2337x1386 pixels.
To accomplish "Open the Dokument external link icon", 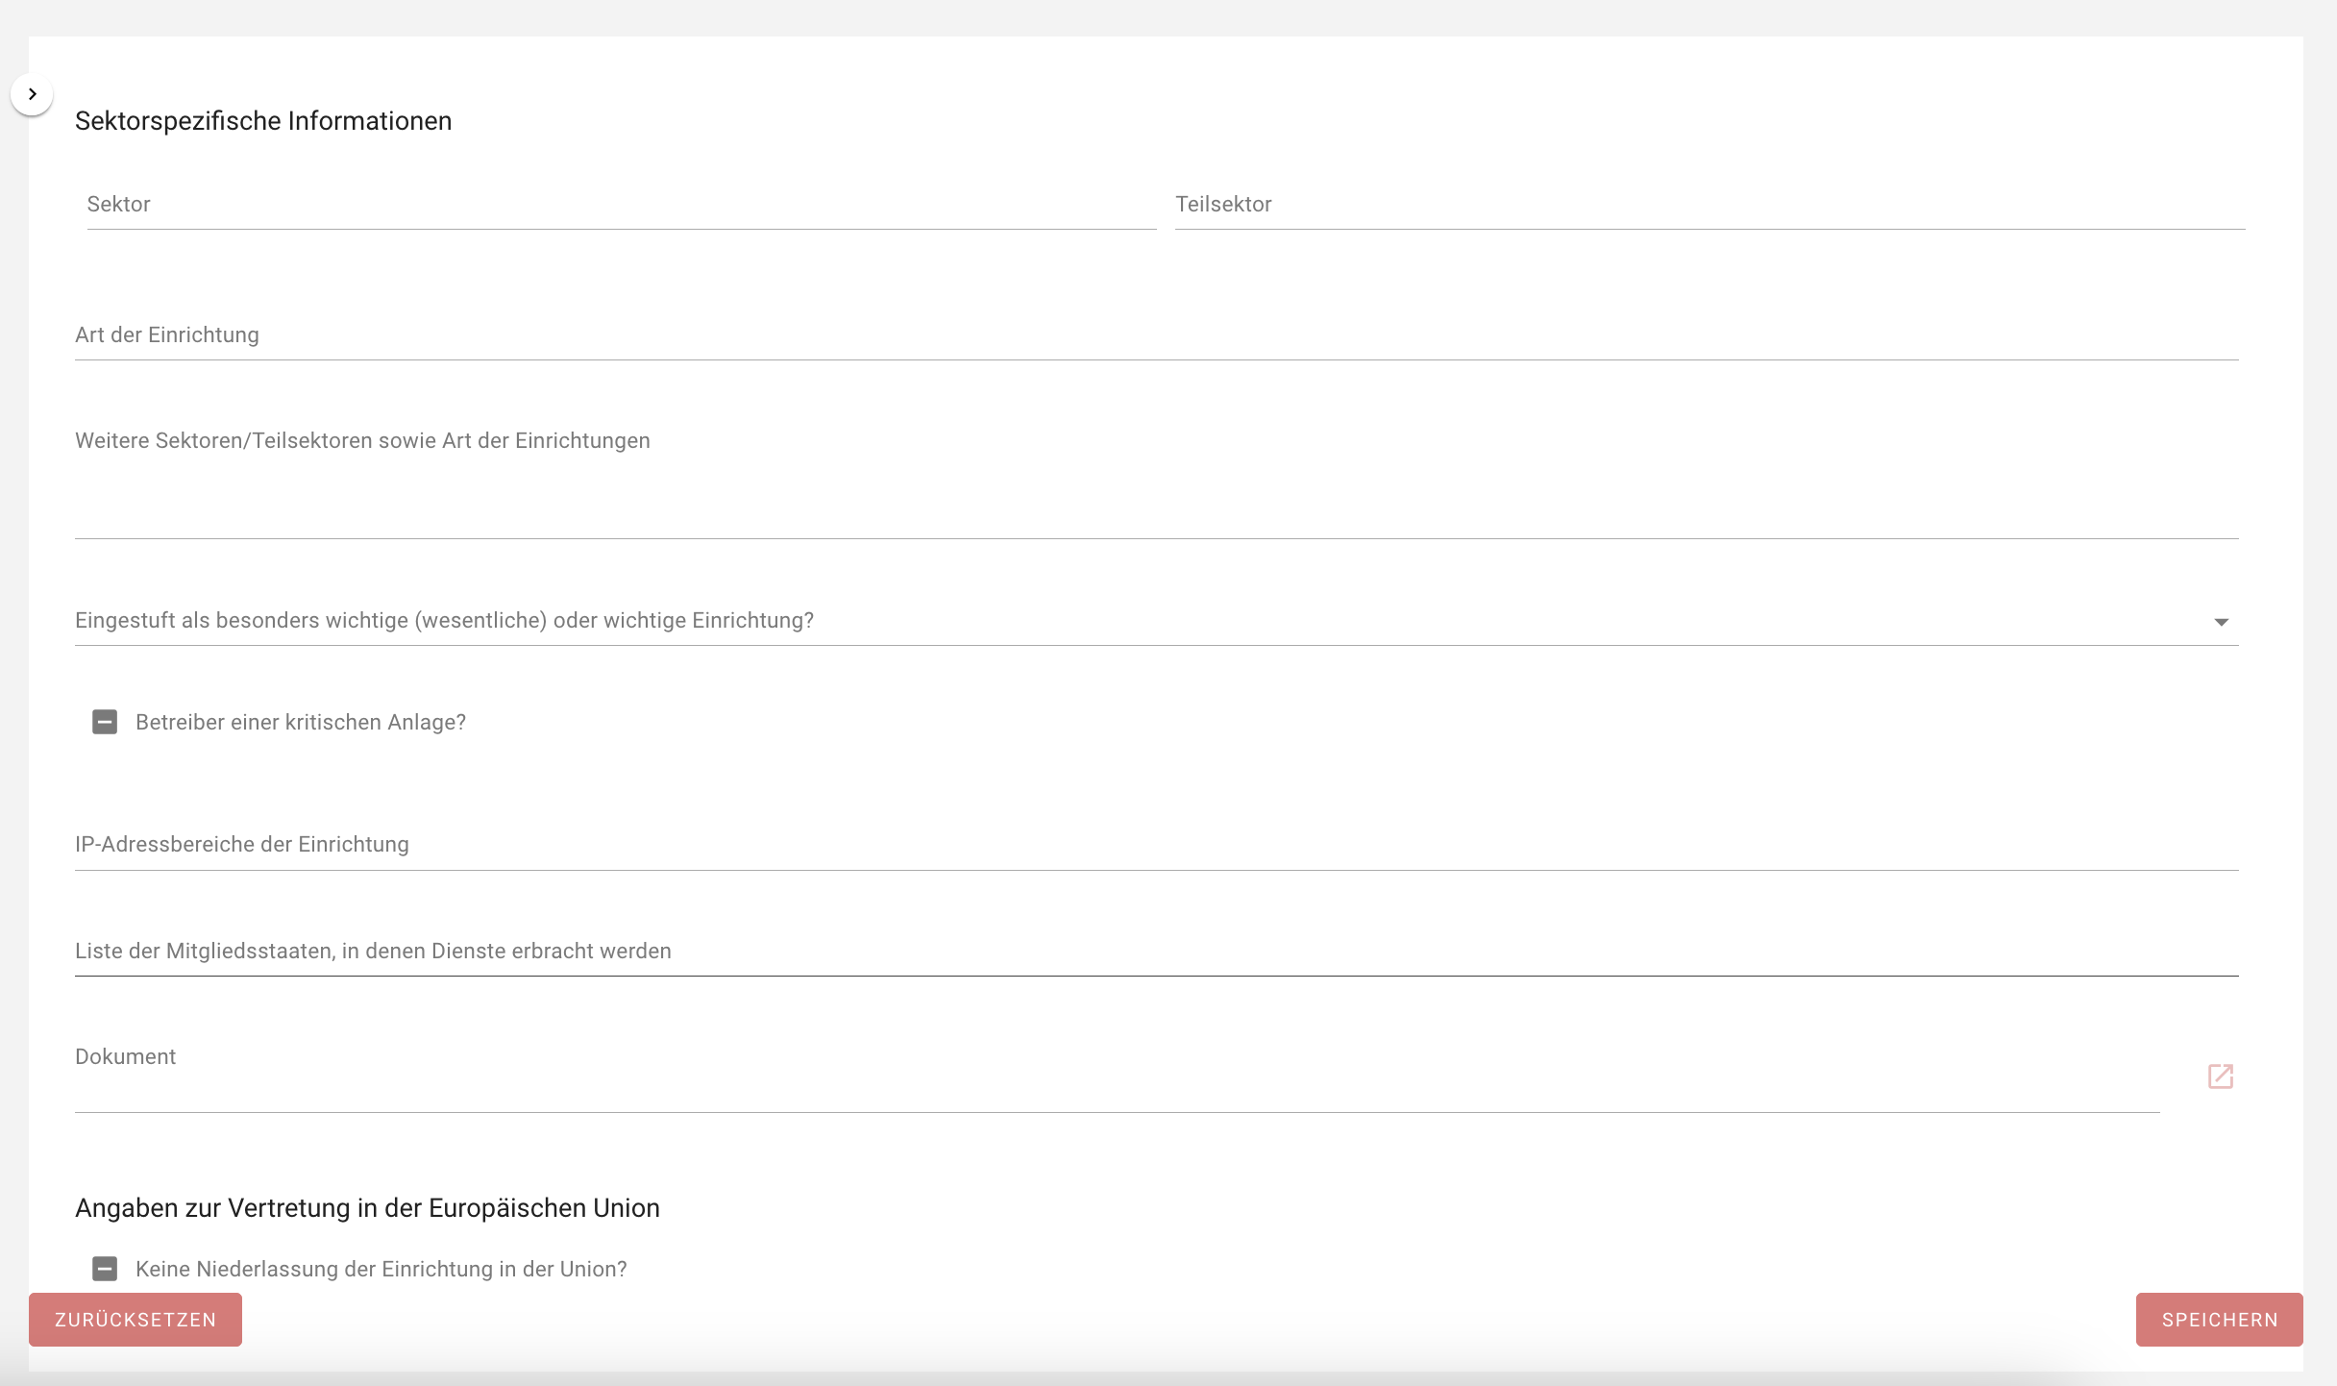I will (x=2220, y=1076).
